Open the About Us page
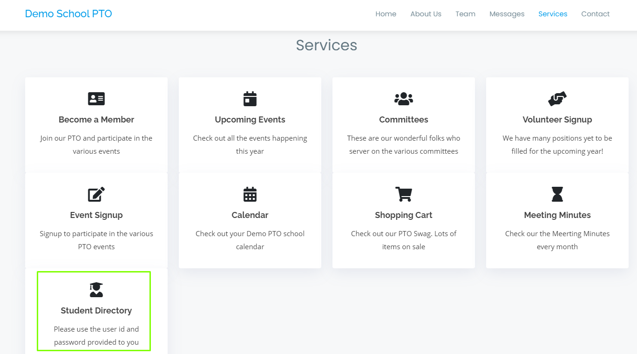This screenshot has height=354, width=637. point(426,14)
